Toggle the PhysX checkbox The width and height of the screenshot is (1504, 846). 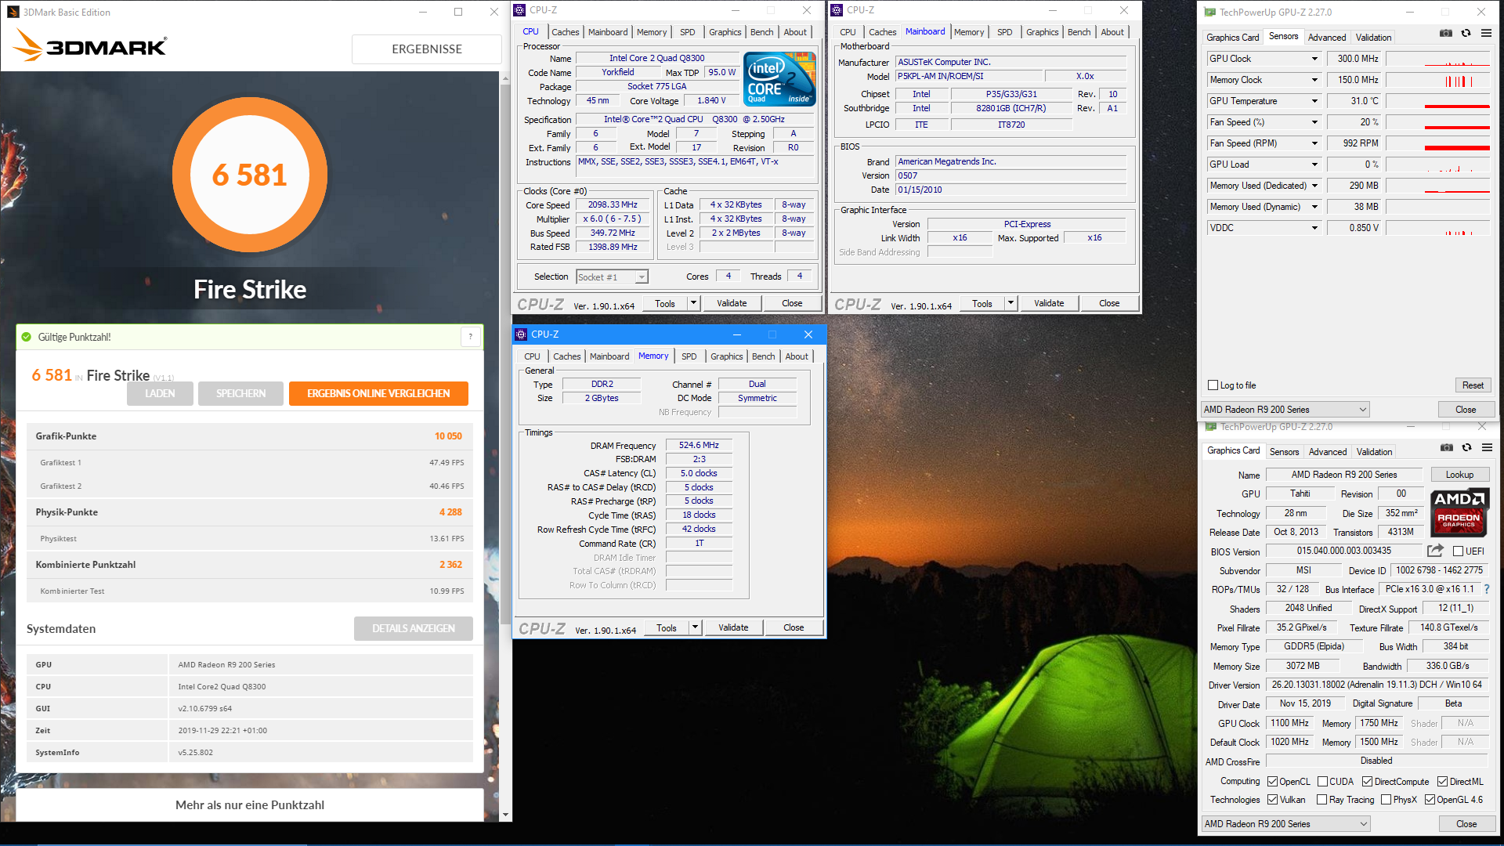[x=1386, y=800]
